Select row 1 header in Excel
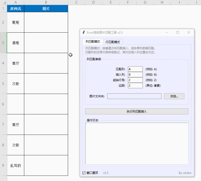 (x=3, y=8)
